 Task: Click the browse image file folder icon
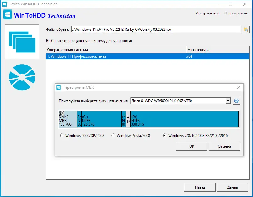coord(245,29)
